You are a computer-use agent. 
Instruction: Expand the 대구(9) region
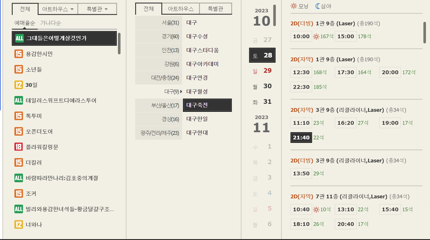click(x=159, y=91)
